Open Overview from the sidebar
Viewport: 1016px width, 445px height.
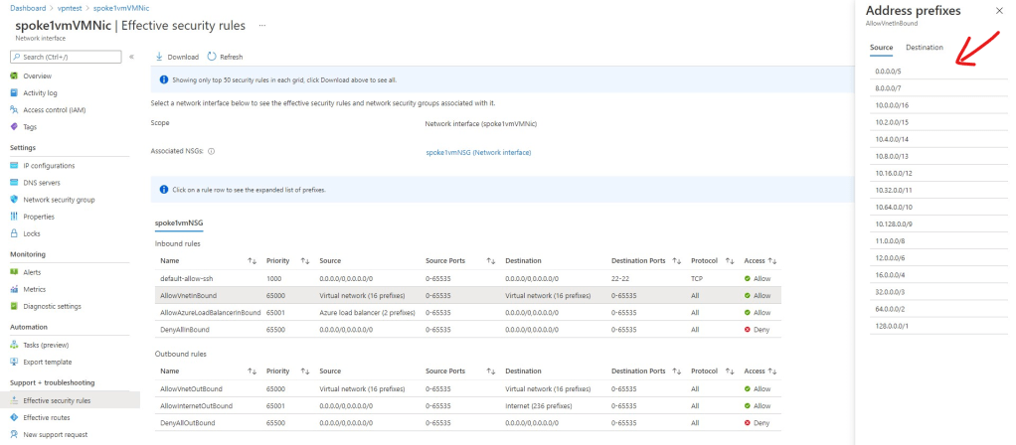tap(37, 75)
